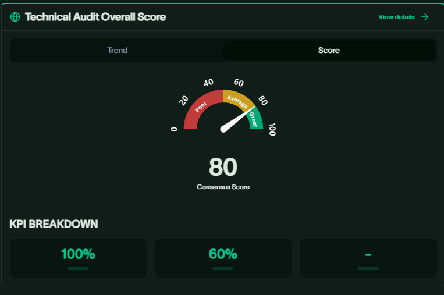Image resolution: width=444 pixels, height=295 pixels.
Task: Click the 80 Consensus Score value
Action: click(x=223, y=167)
